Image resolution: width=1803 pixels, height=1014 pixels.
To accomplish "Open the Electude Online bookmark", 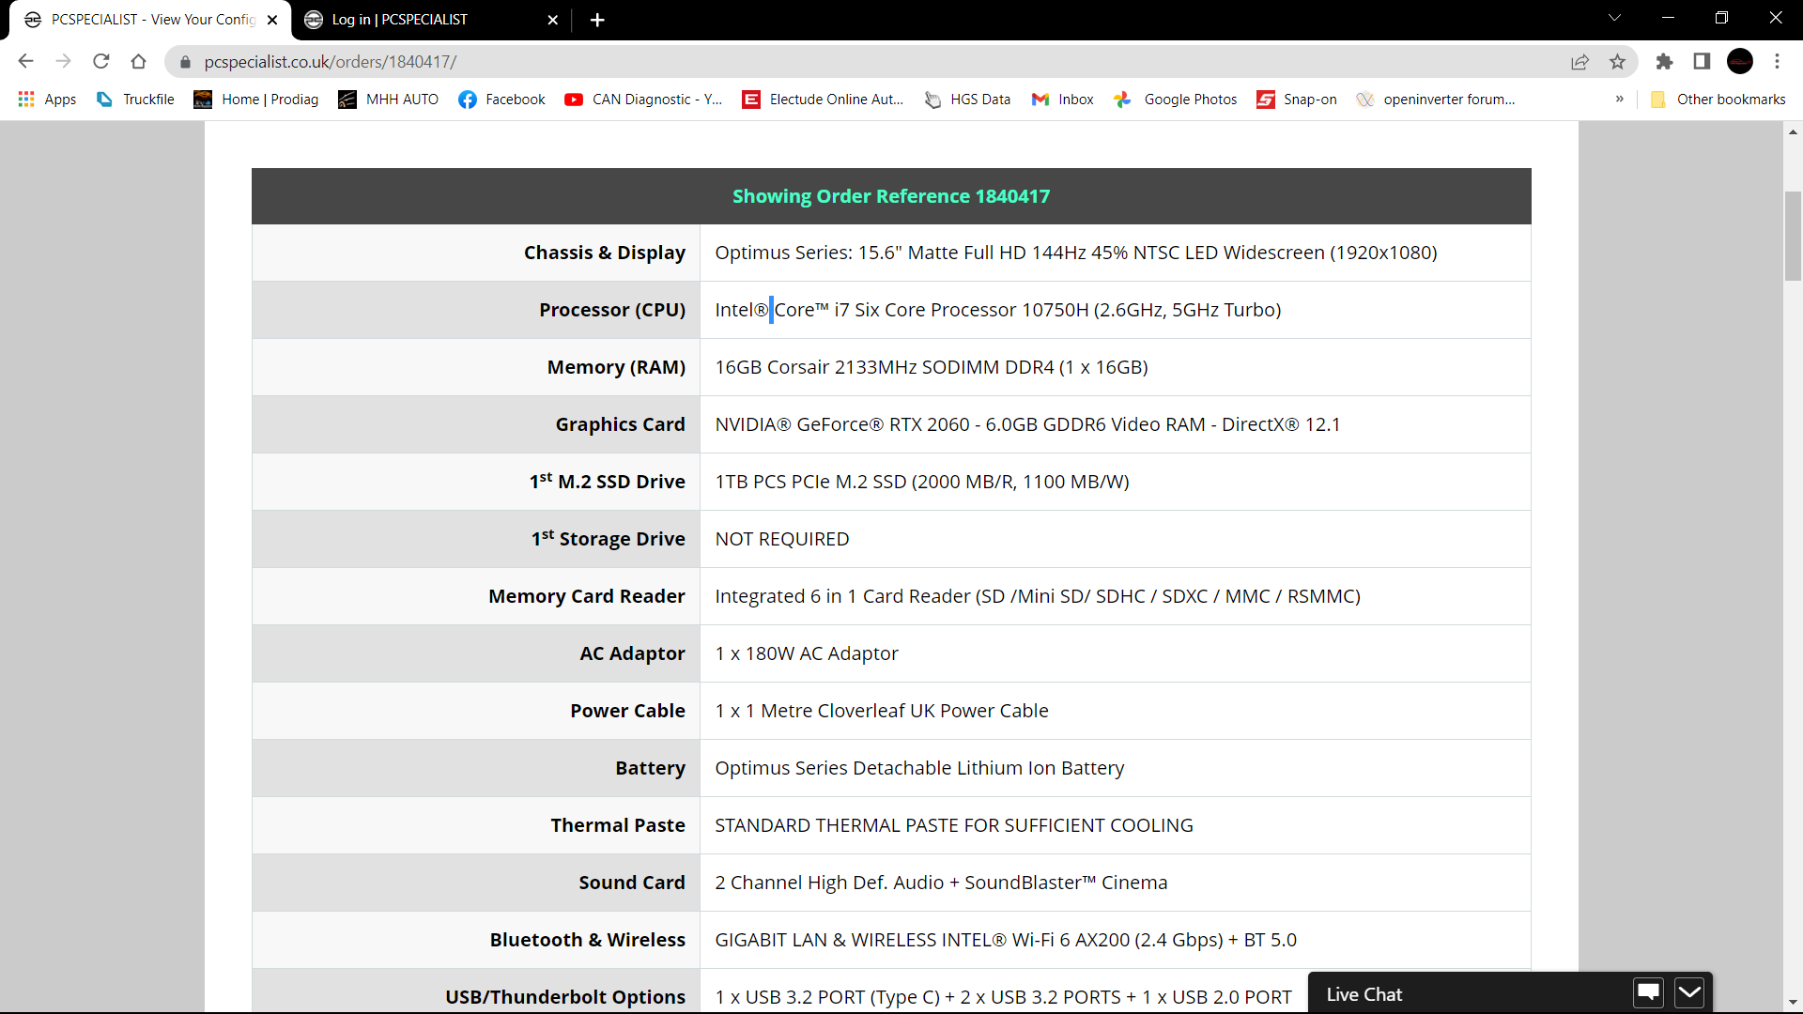I will point(823,100).
